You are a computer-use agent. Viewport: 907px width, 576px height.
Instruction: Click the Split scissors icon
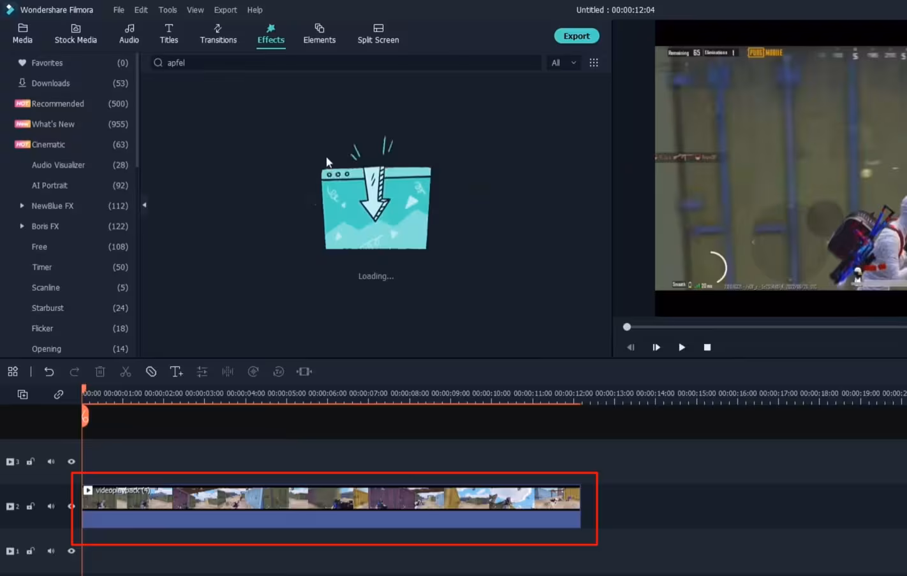pos(126,371)
